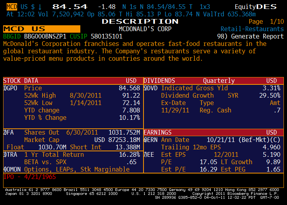Click the Quarterly dividend frequency label
The width and height of the screenshot is (287, 205).
tap(219, 81)
